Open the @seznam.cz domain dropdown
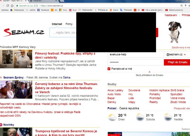This screenshot has width=190, height=136. coord(176,55)
